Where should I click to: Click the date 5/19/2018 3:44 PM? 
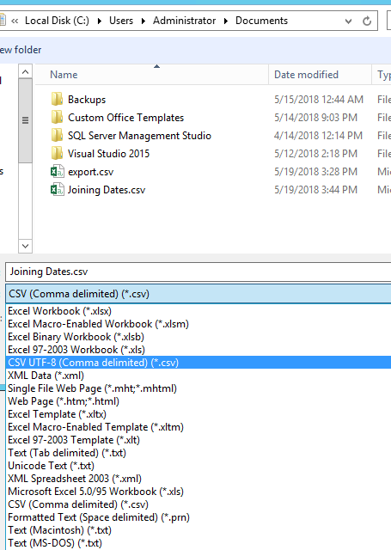tap(315, 190)
